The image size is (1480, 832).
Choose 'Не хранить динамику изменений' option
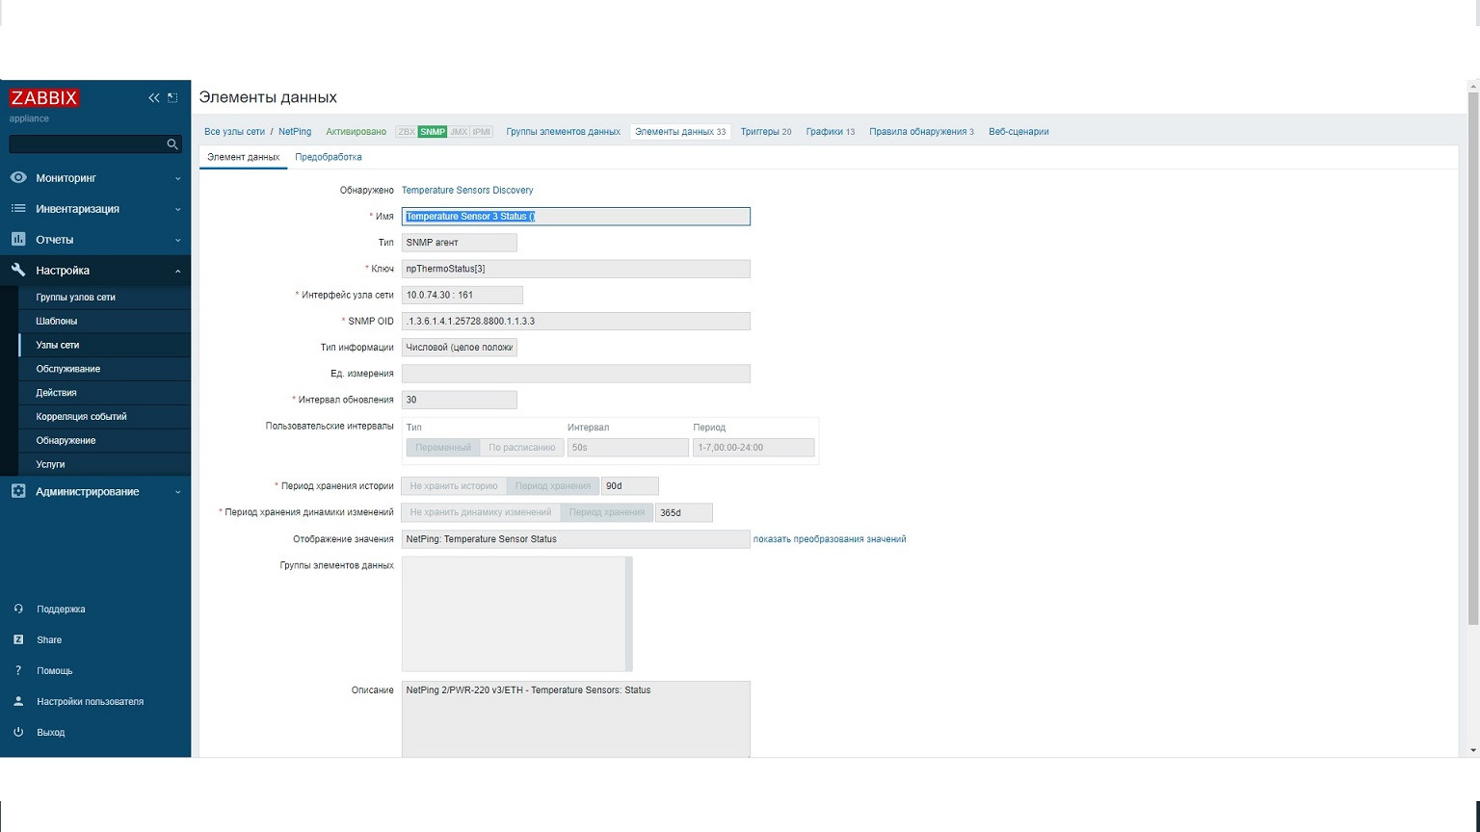[x=481, y=512]
